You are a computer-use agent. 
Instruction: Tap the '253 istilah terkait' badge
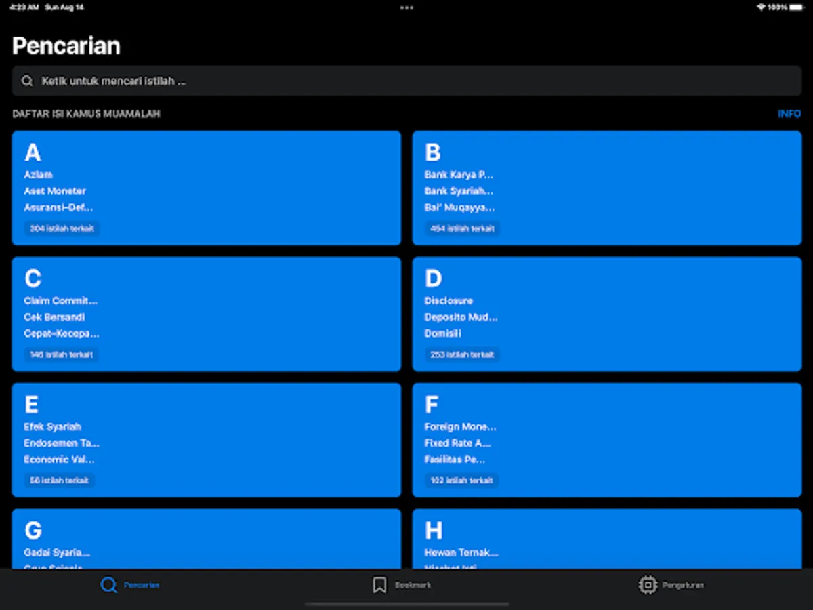462,354
